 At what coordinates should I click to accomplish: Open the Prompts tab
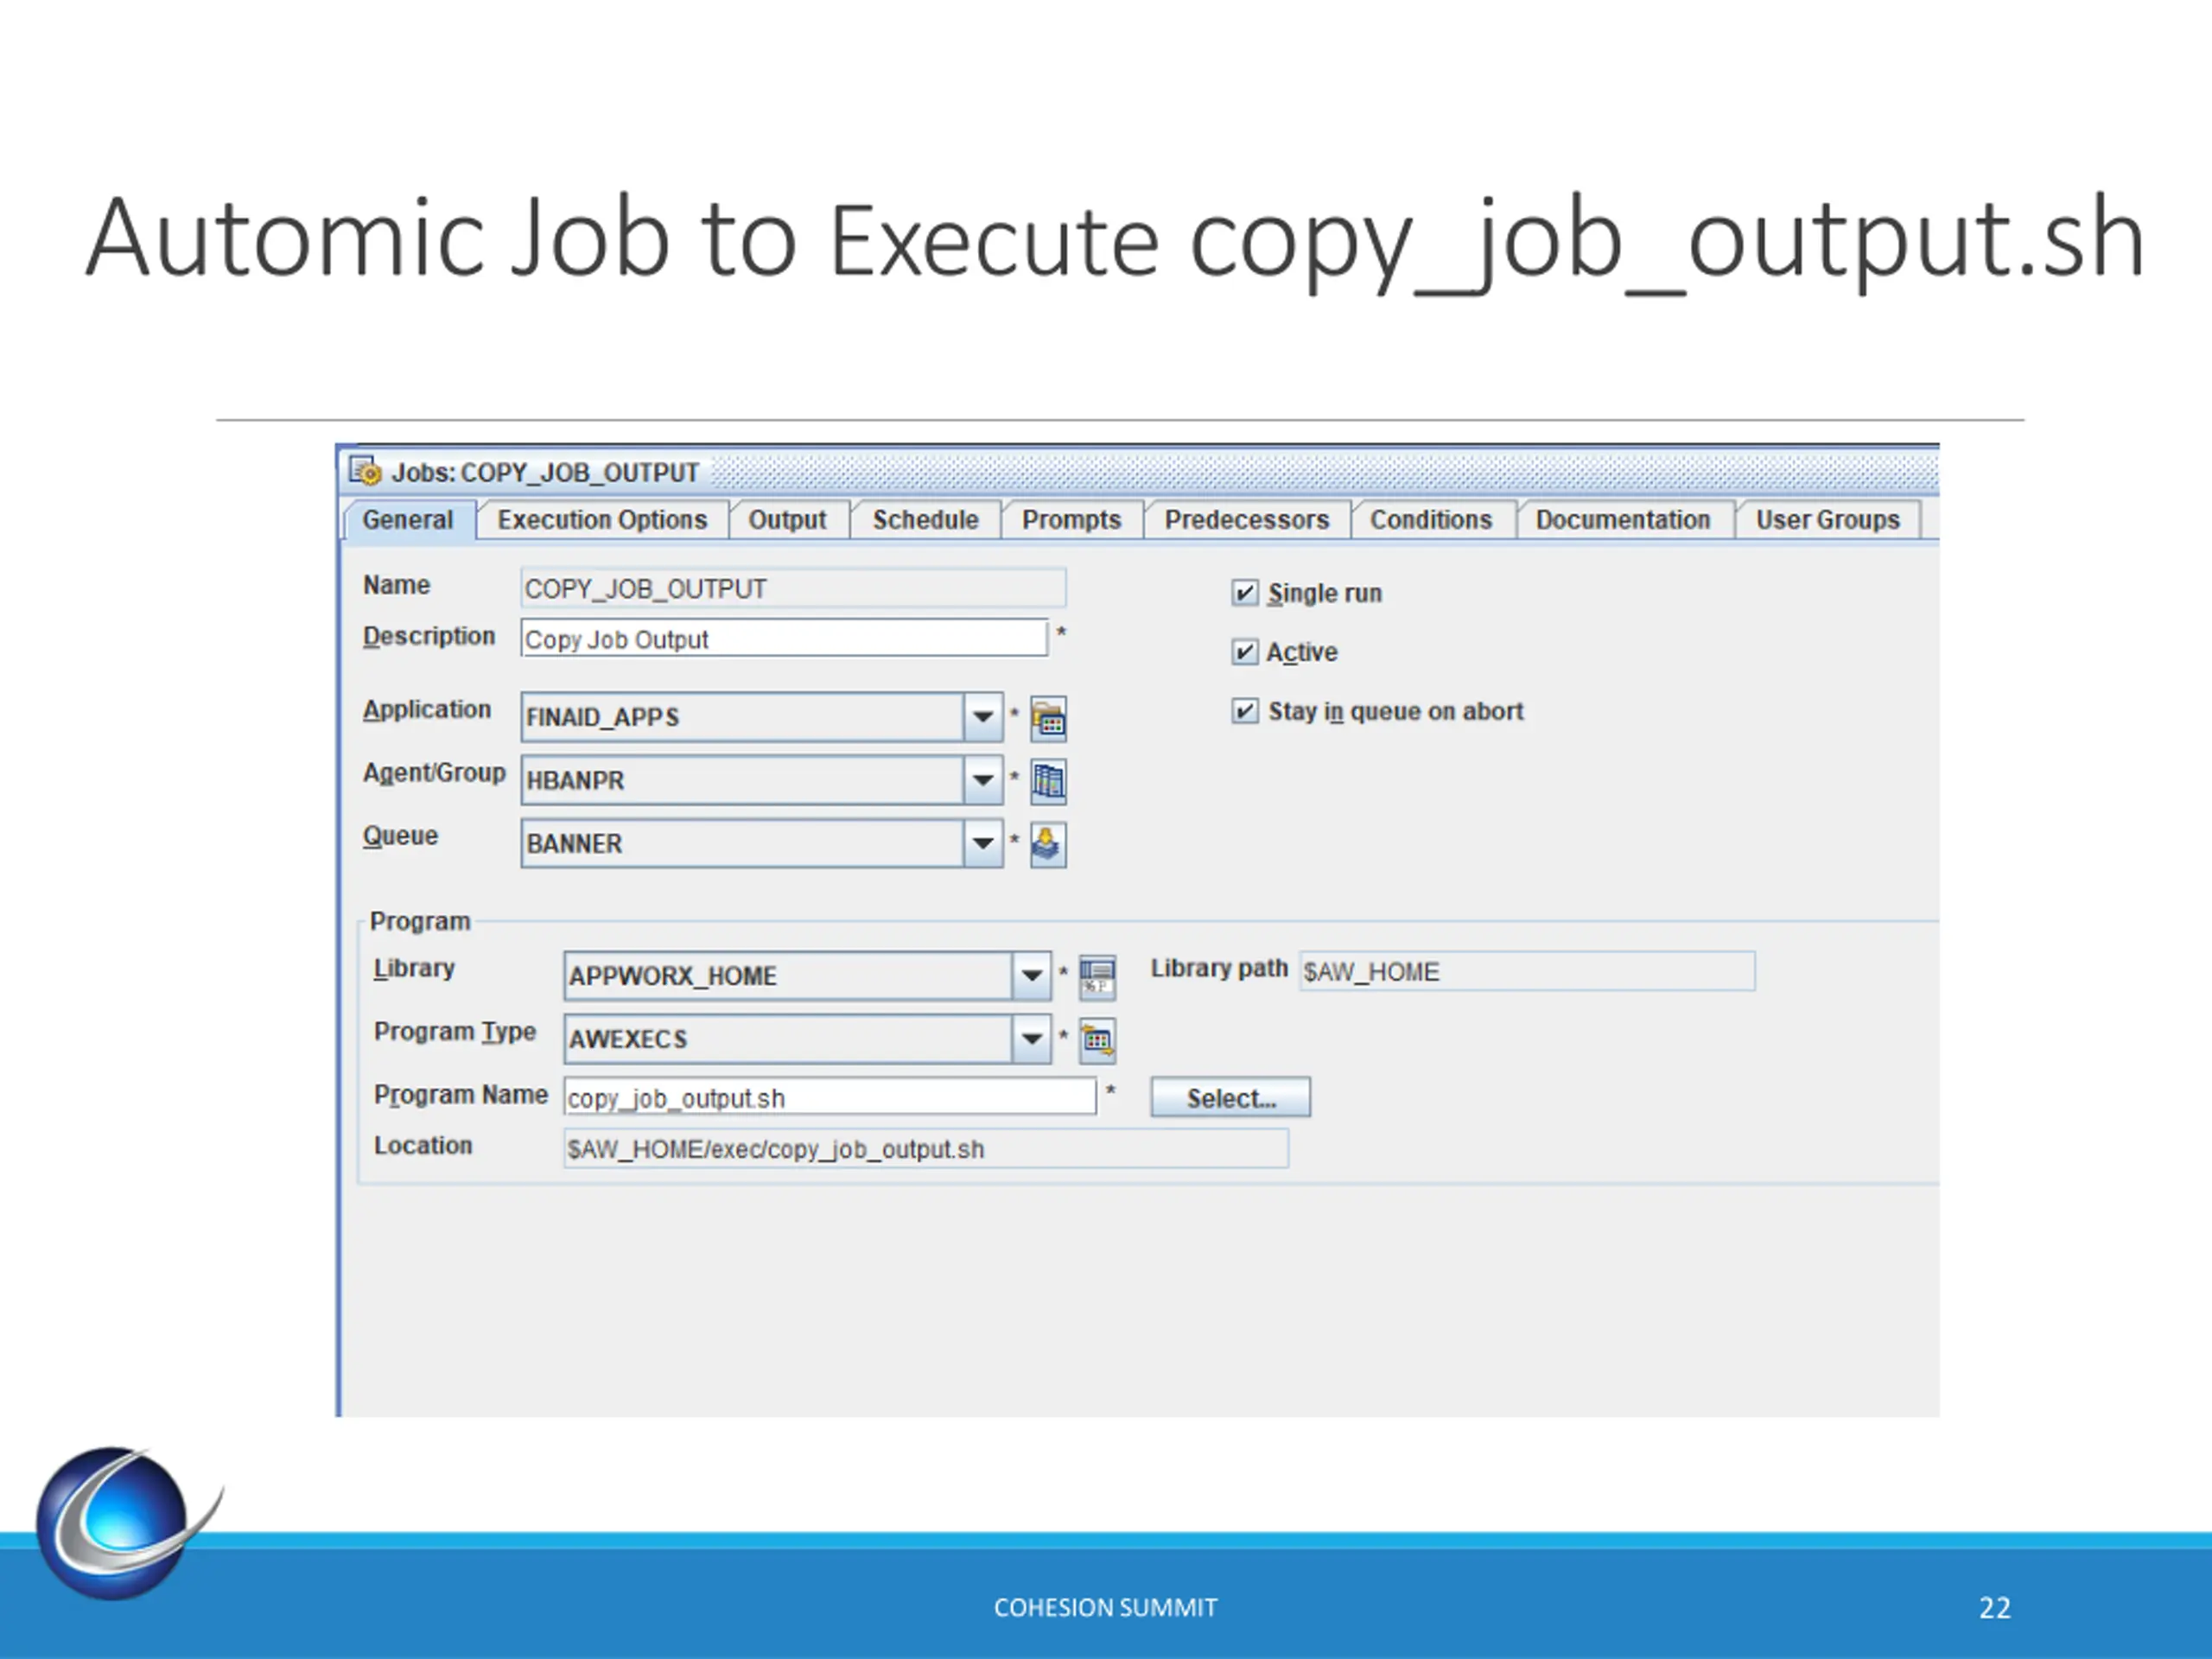1071,520
